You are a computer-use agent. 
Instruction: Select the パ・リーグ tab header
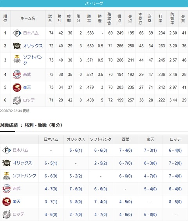(x=94, y=4)
